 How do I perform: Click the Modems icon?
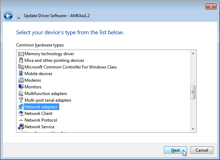click(21, 80)
